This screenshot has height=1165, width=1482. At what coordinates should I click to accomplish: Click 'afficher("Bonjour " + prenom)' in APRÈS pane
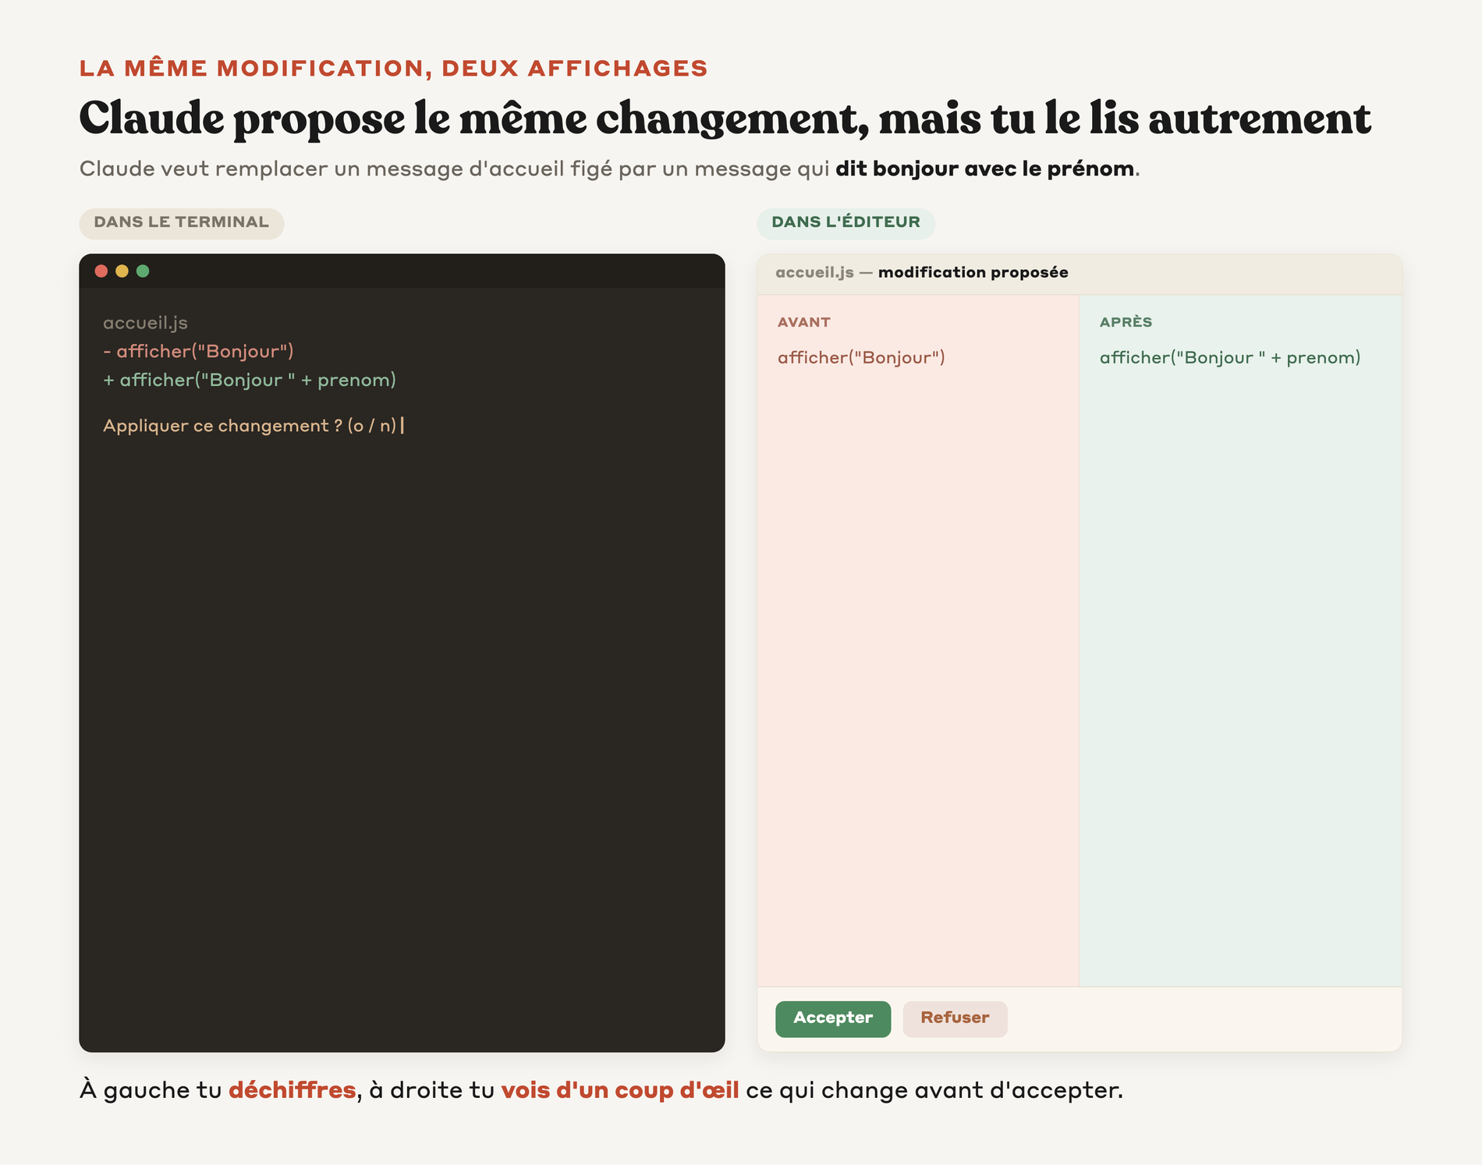(x=1230, y=358)
